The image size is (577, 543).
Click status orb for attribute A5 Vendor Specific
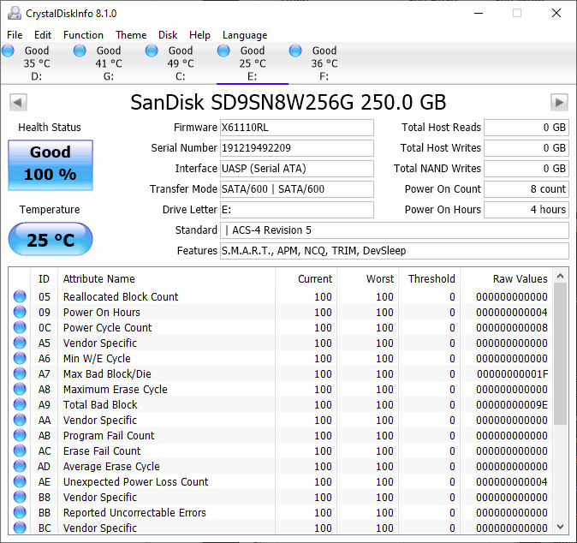pyautogui.click(x=20, y=343)
